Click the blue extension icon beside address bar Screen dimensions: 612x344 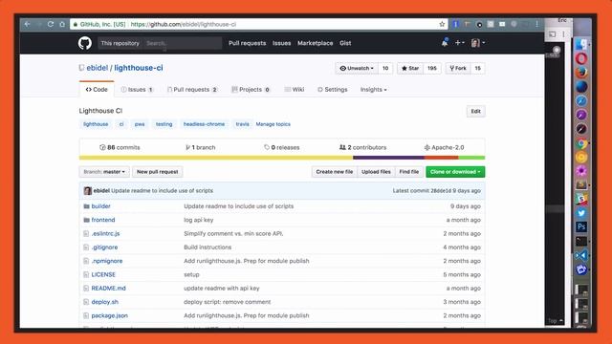[x=455, y=24]
